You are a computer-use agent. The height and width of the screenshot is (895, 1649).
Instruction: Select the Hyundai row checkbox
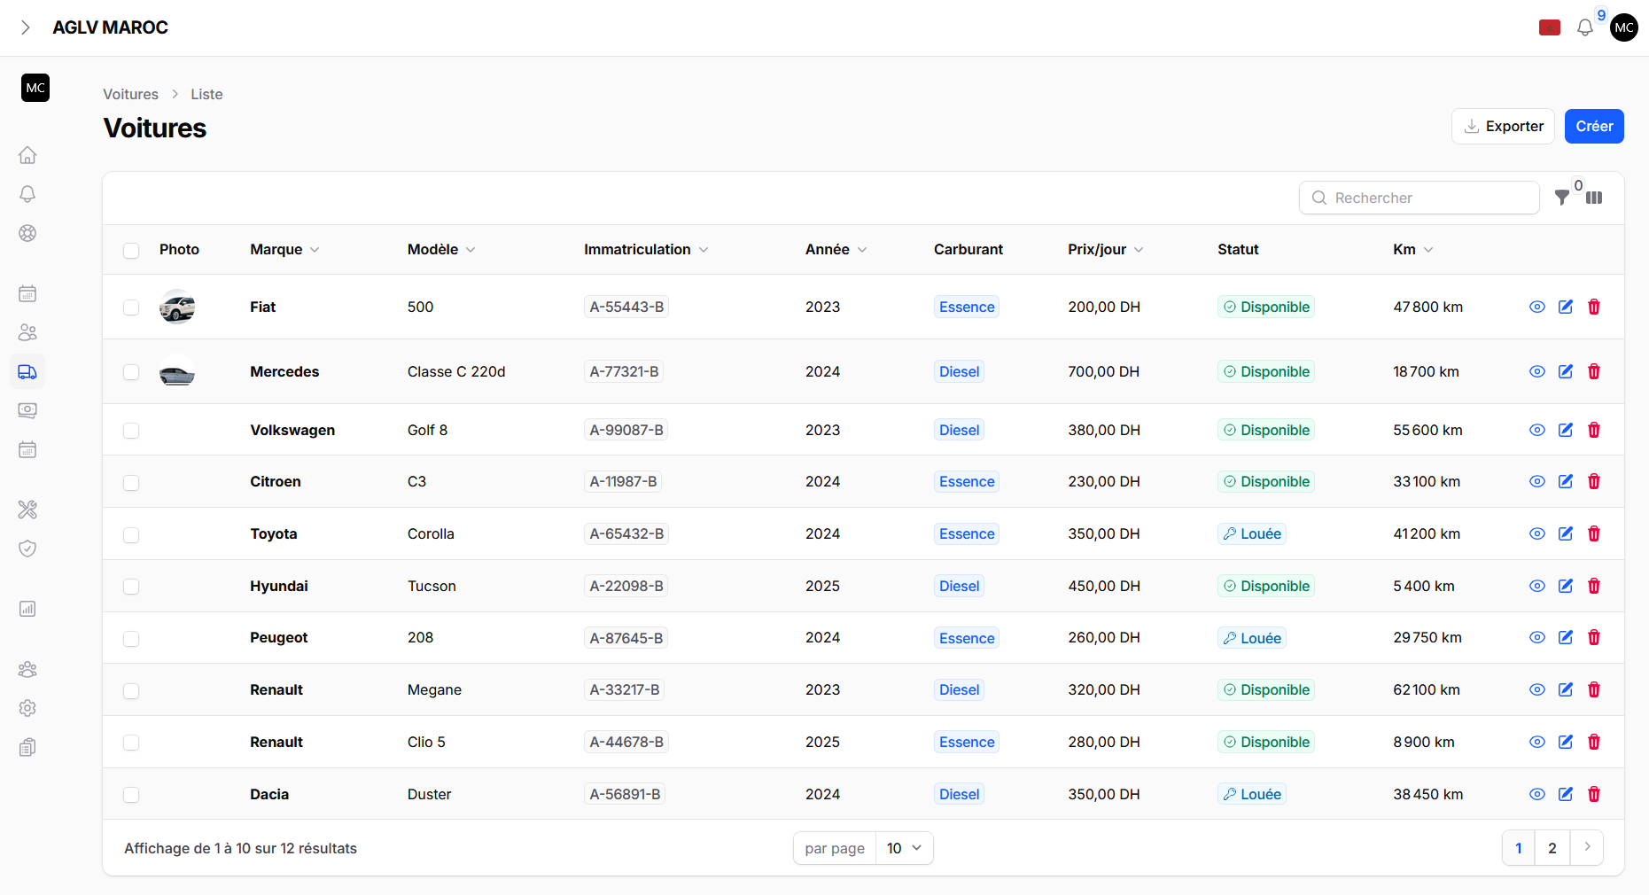click(131, 587)
